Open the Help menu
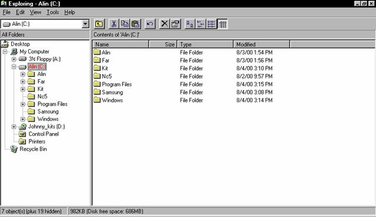 pos(69,12)
